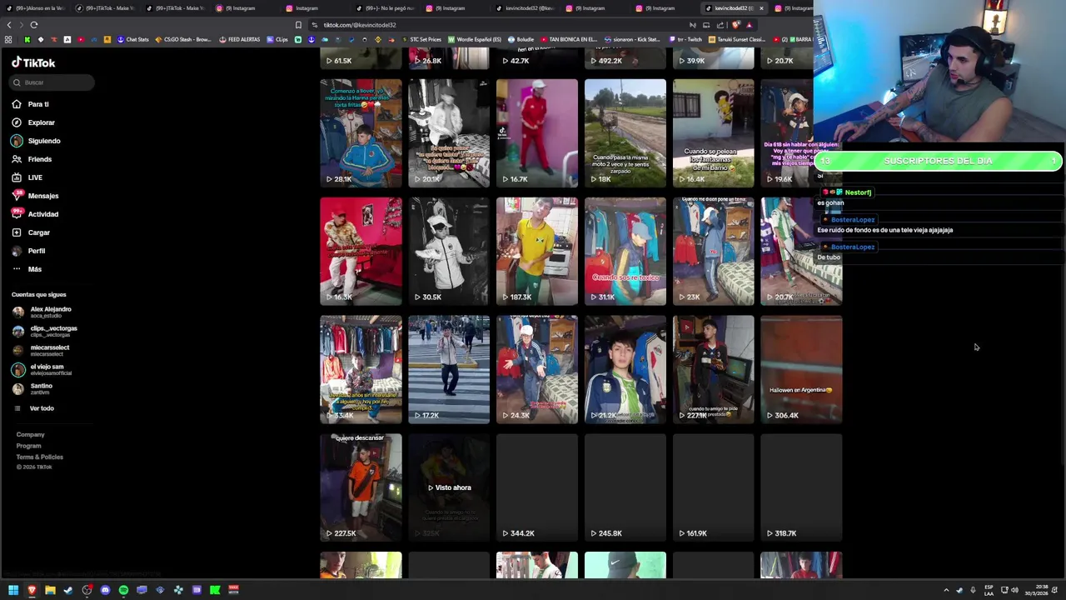Screen dimensions: 1066x600
Task: Focus the Buscar search field
Action: [52, 82]
